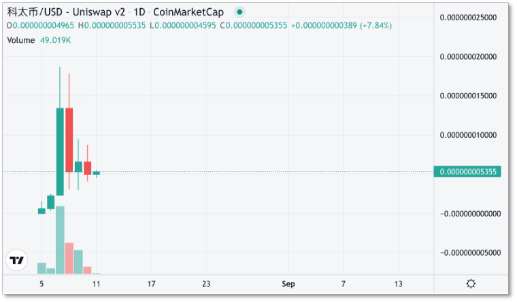Image resolution: width=517 pixels, height=302 pixels.
Task: Click the 7 date label on time axis
Action: 344,284
